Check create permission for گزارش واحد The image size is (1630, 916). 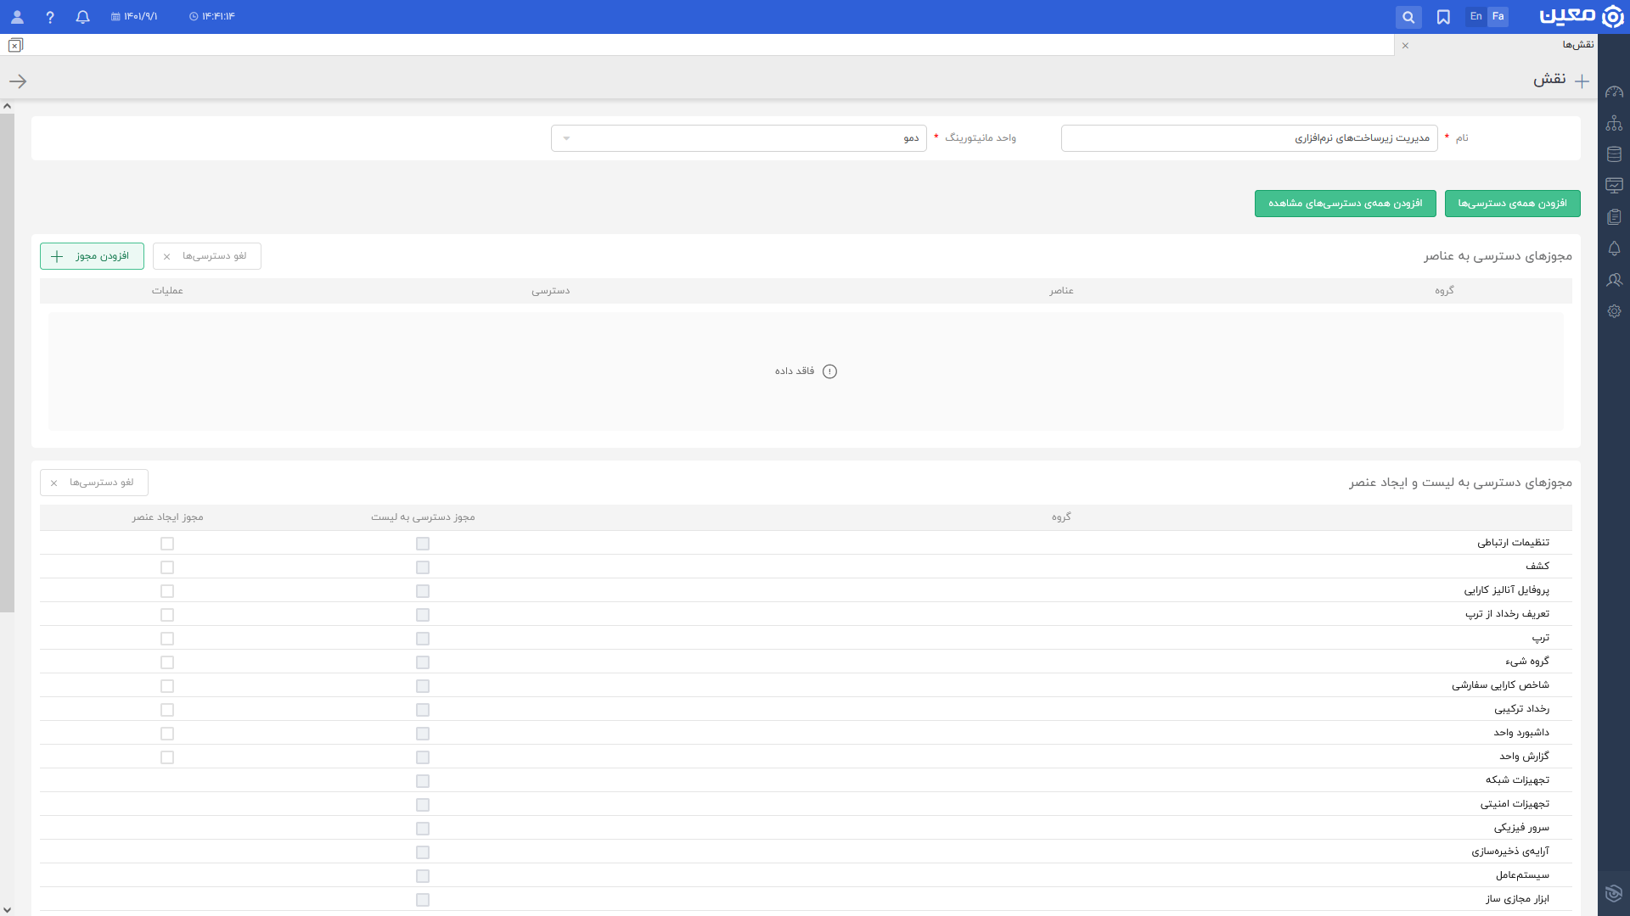(167, 757)
